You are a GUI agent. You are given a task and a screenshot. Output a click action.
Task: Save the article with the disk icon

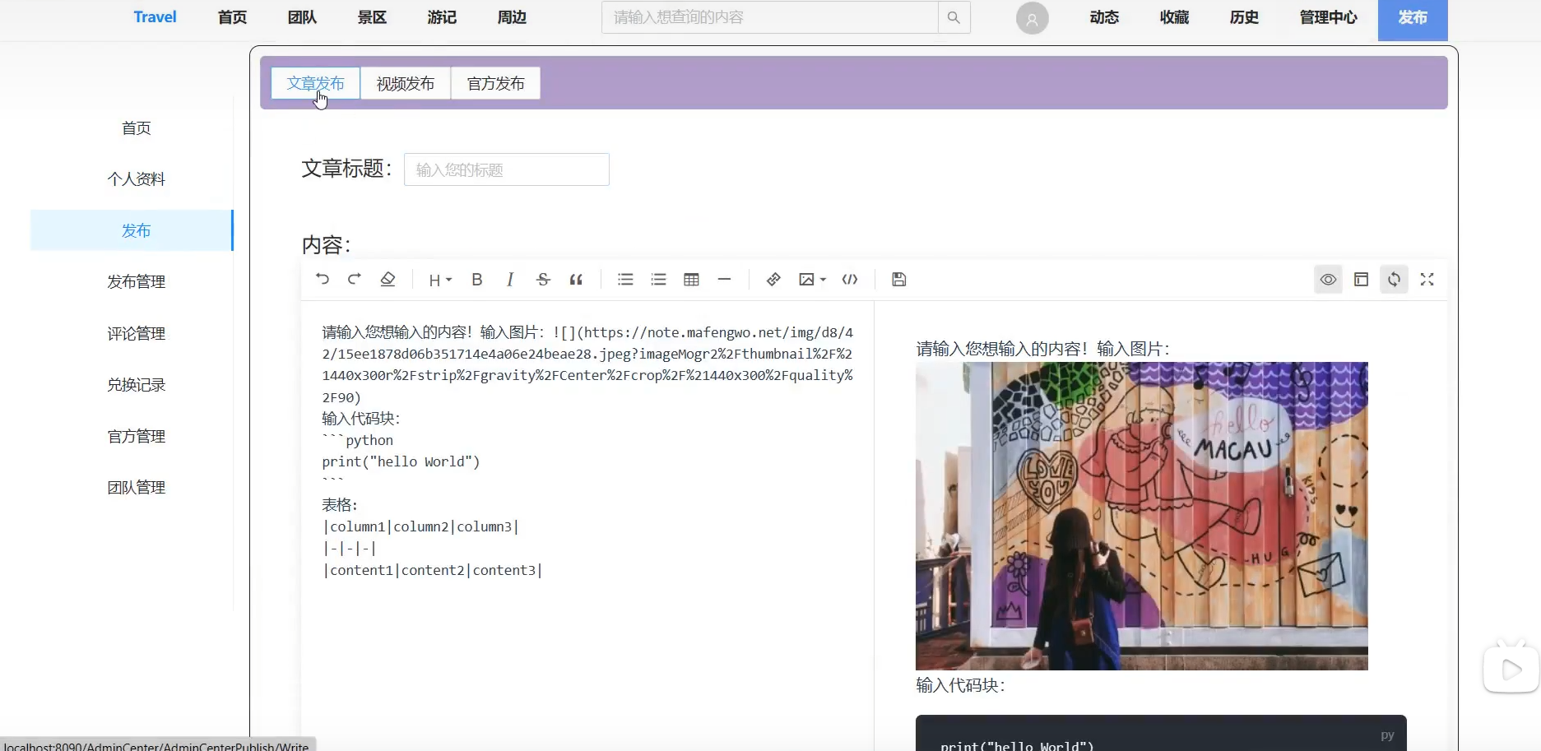[899, 280]
